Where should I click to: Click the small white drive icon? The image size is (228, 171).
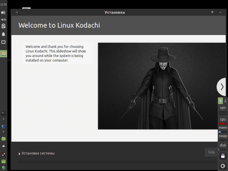click(x=4, y=146)
